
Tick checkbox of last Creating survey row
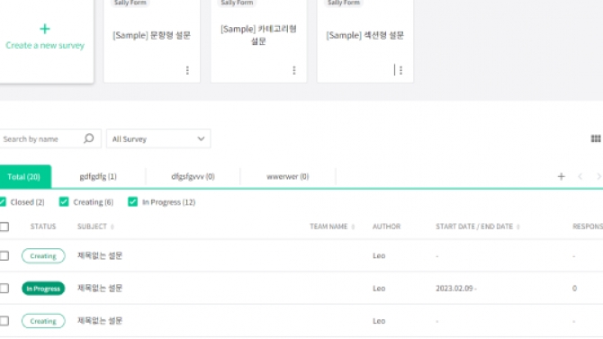4,321
